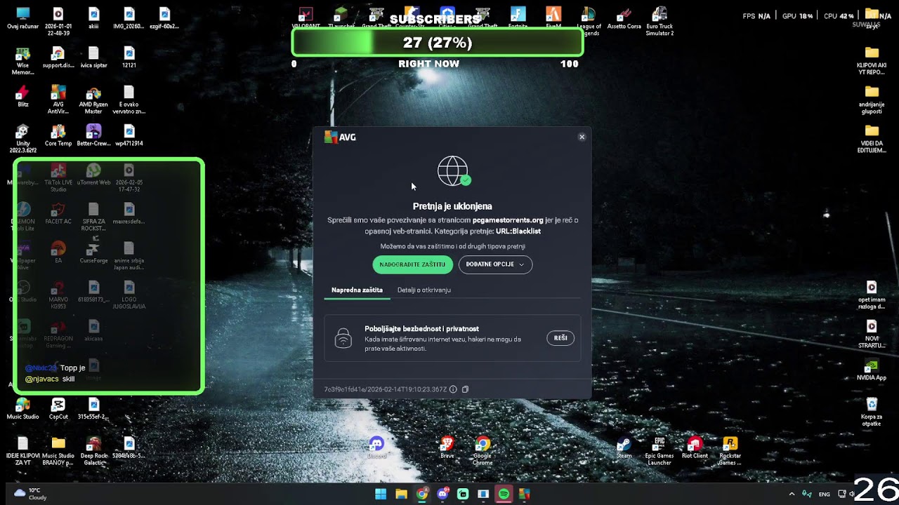Screen dimensions: 899x505
Task: Select the Epic Games Launcher shortcut
Action: tap(660, 450)
